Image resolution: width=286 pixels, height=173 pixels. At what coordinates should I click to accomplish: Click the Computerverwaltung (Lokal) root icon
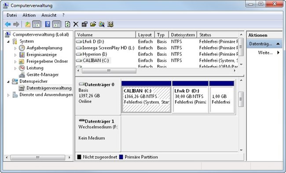tap(7, 34)
